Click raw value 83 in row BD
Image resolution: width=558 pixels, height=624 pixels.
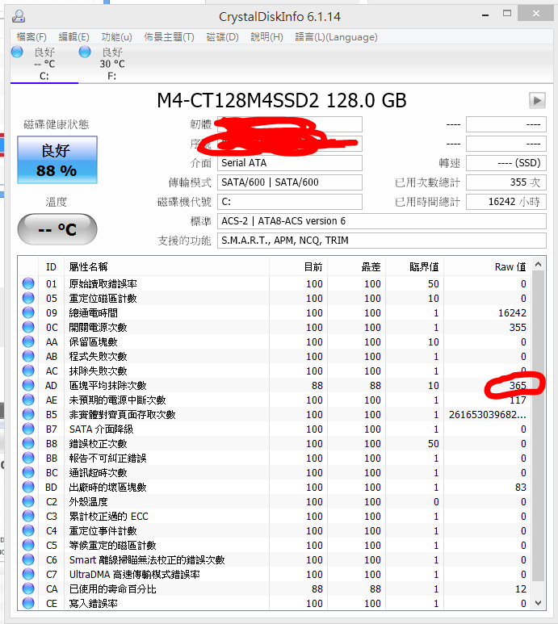pos(521,488)
